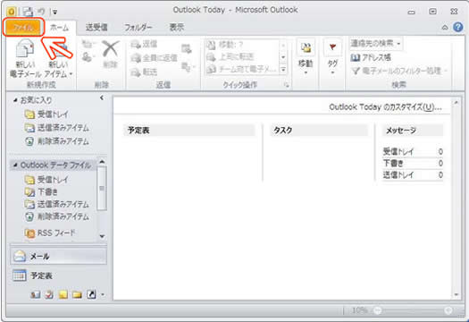This screenshot has height=322, width=469.
Task: Click the 返信 reply button
Action: click(x=145, y=45)
